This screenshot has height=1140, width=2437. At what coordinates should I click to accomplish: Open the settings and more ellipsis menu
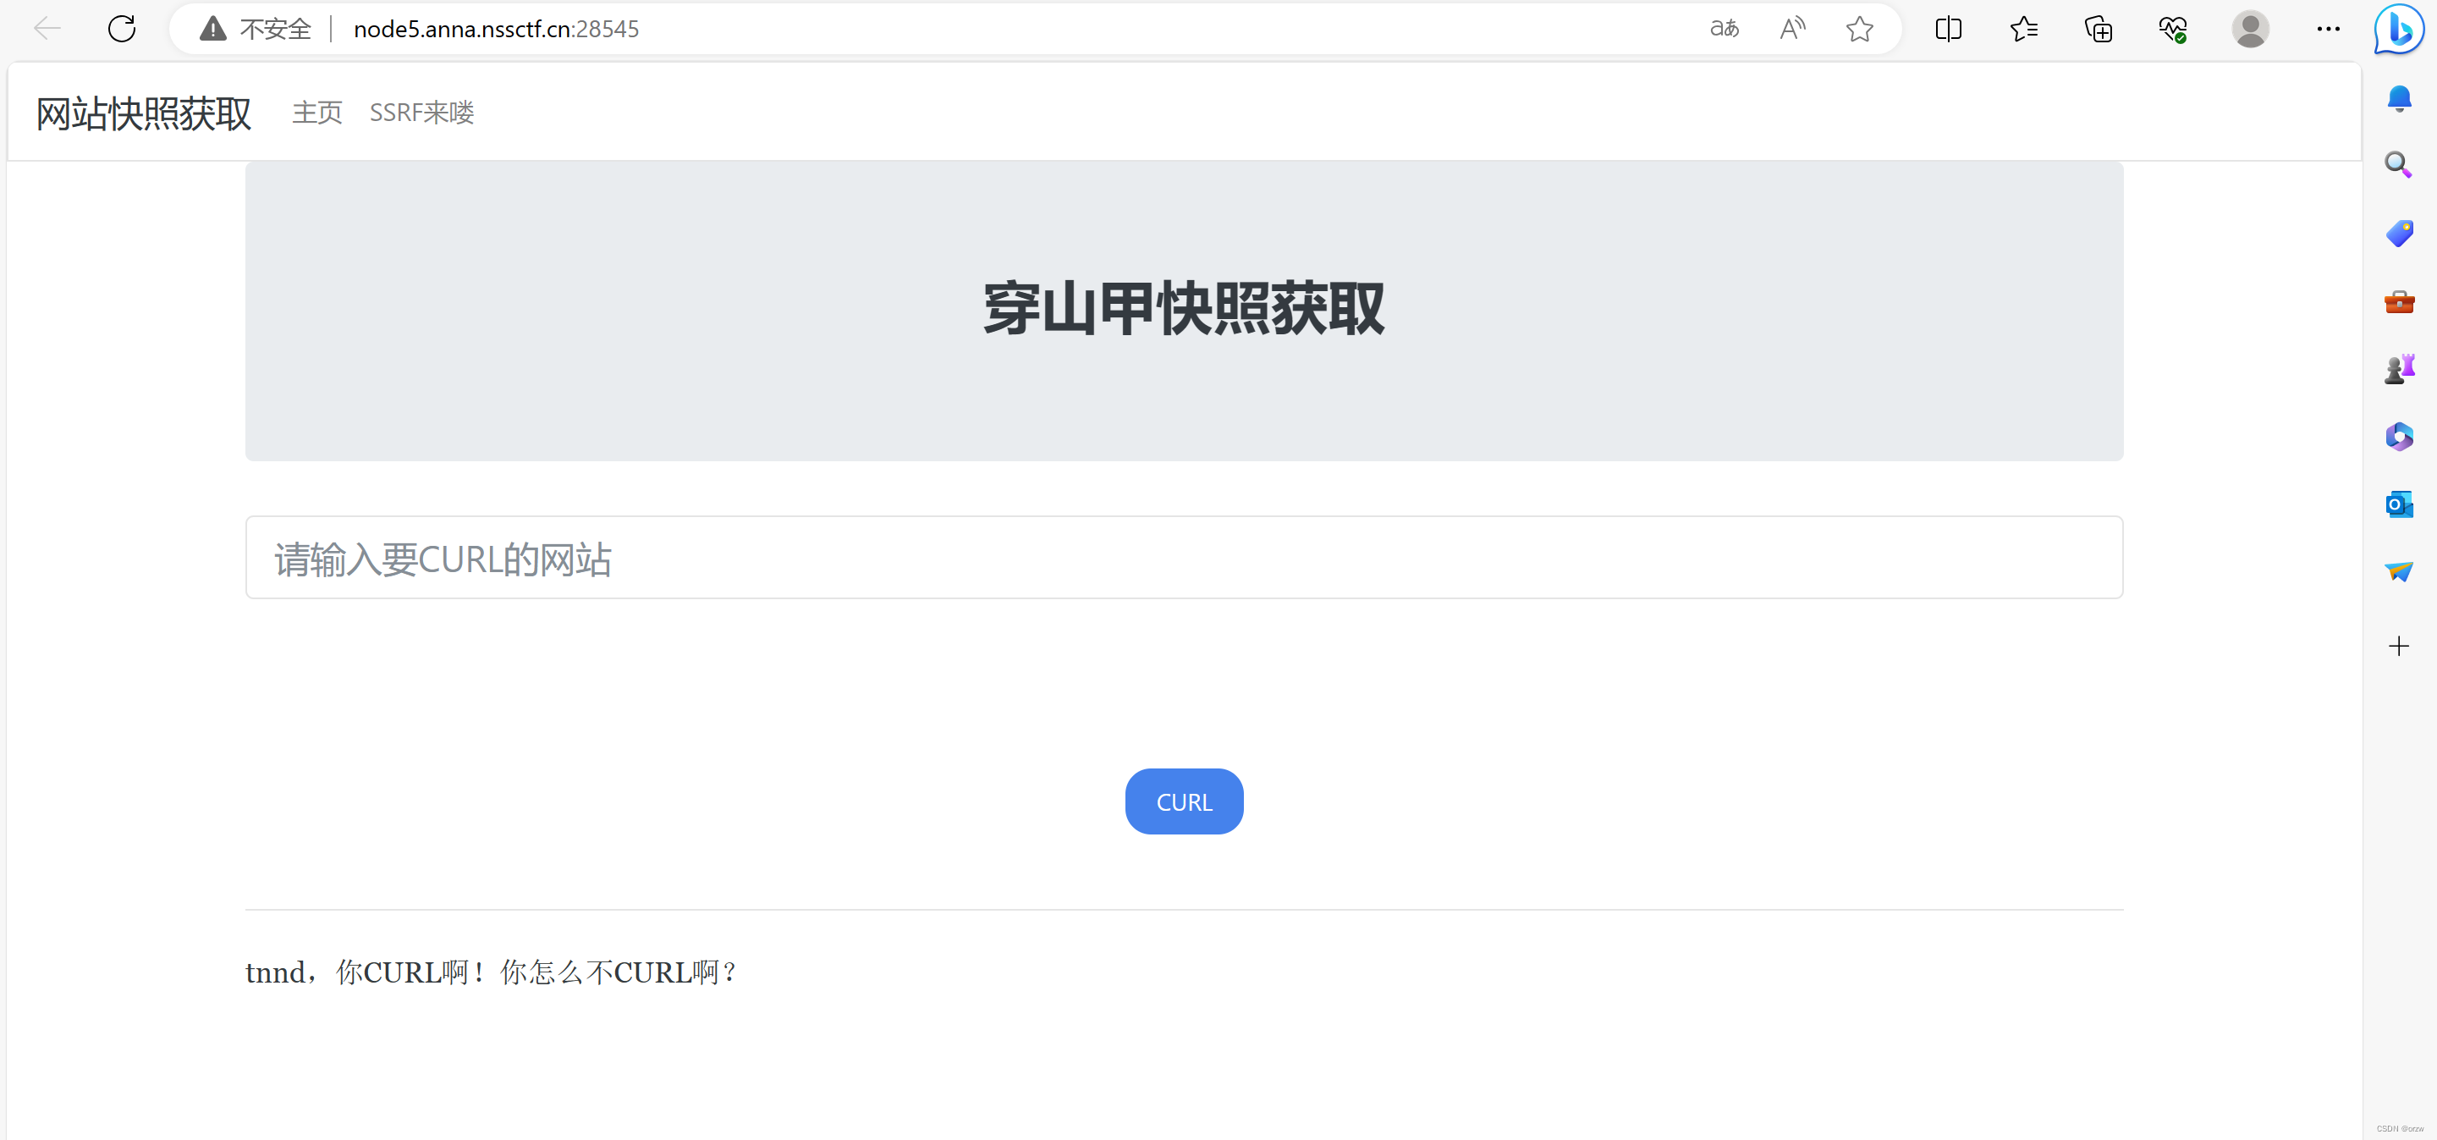pos(2328,30)
